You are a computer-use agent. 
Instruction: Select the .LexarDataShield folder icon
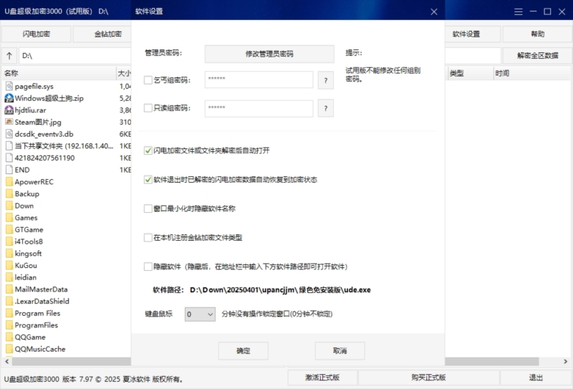point(9,302)
